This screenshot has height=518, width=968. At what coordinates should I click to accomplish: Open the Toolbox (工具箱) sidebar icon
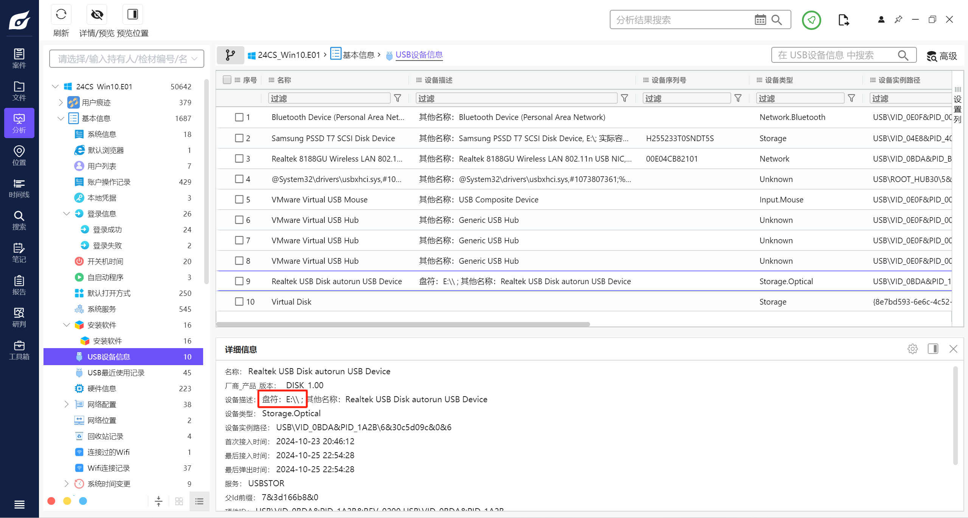19,350
